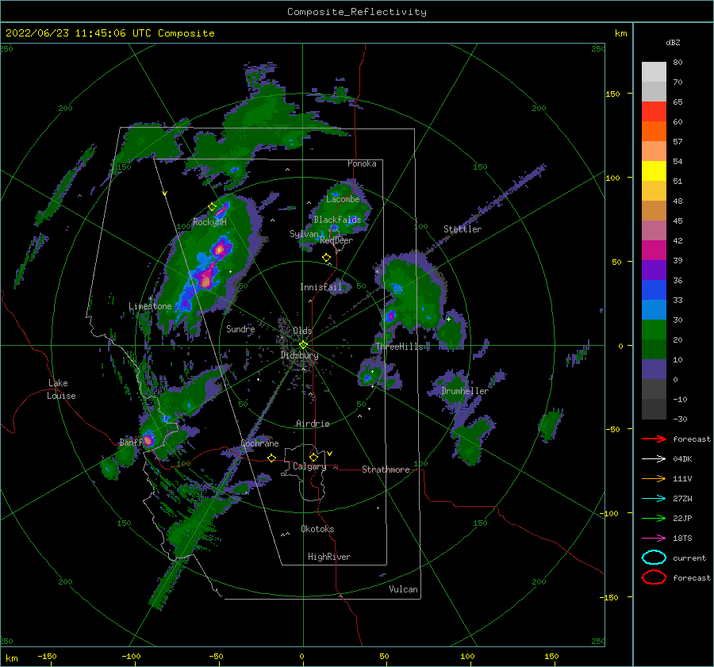Select the HighRiver label
Viewport: 714px width, 667px height.
(x=329, y=557)
